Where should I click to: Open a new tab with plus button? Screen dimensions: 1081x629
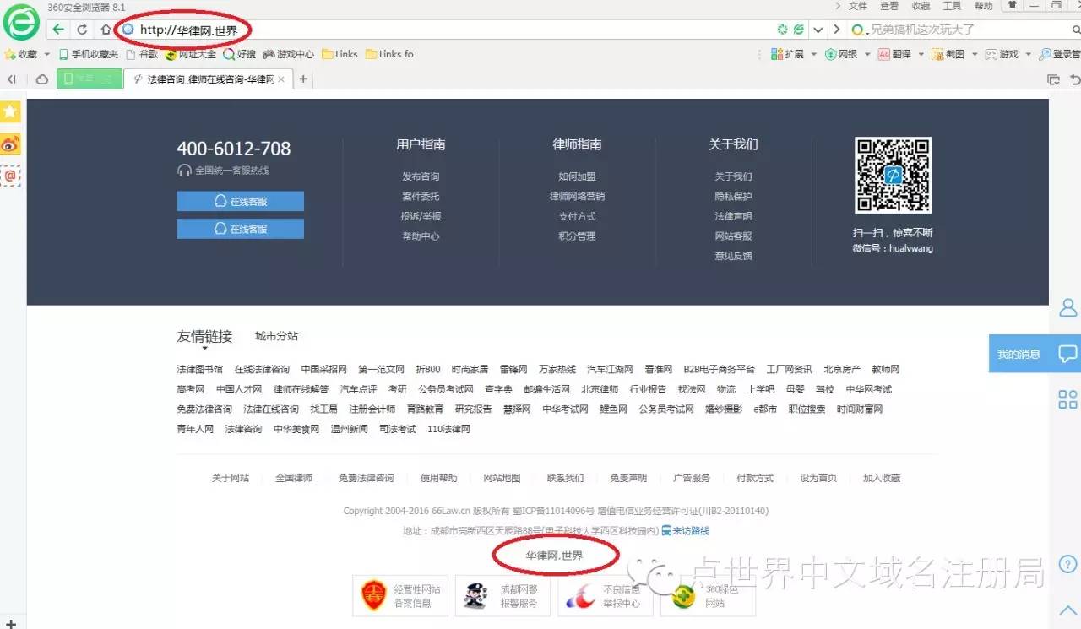pyautogui.click(x=303, y=79)
